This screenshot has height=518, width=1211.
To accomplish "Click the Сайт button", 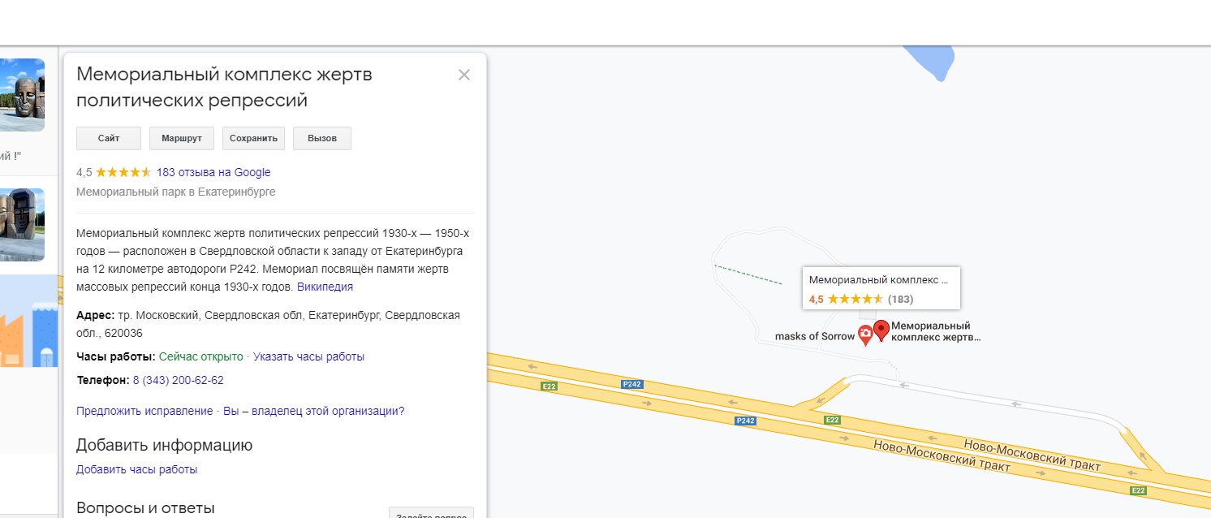I will [x=109, y=138].
